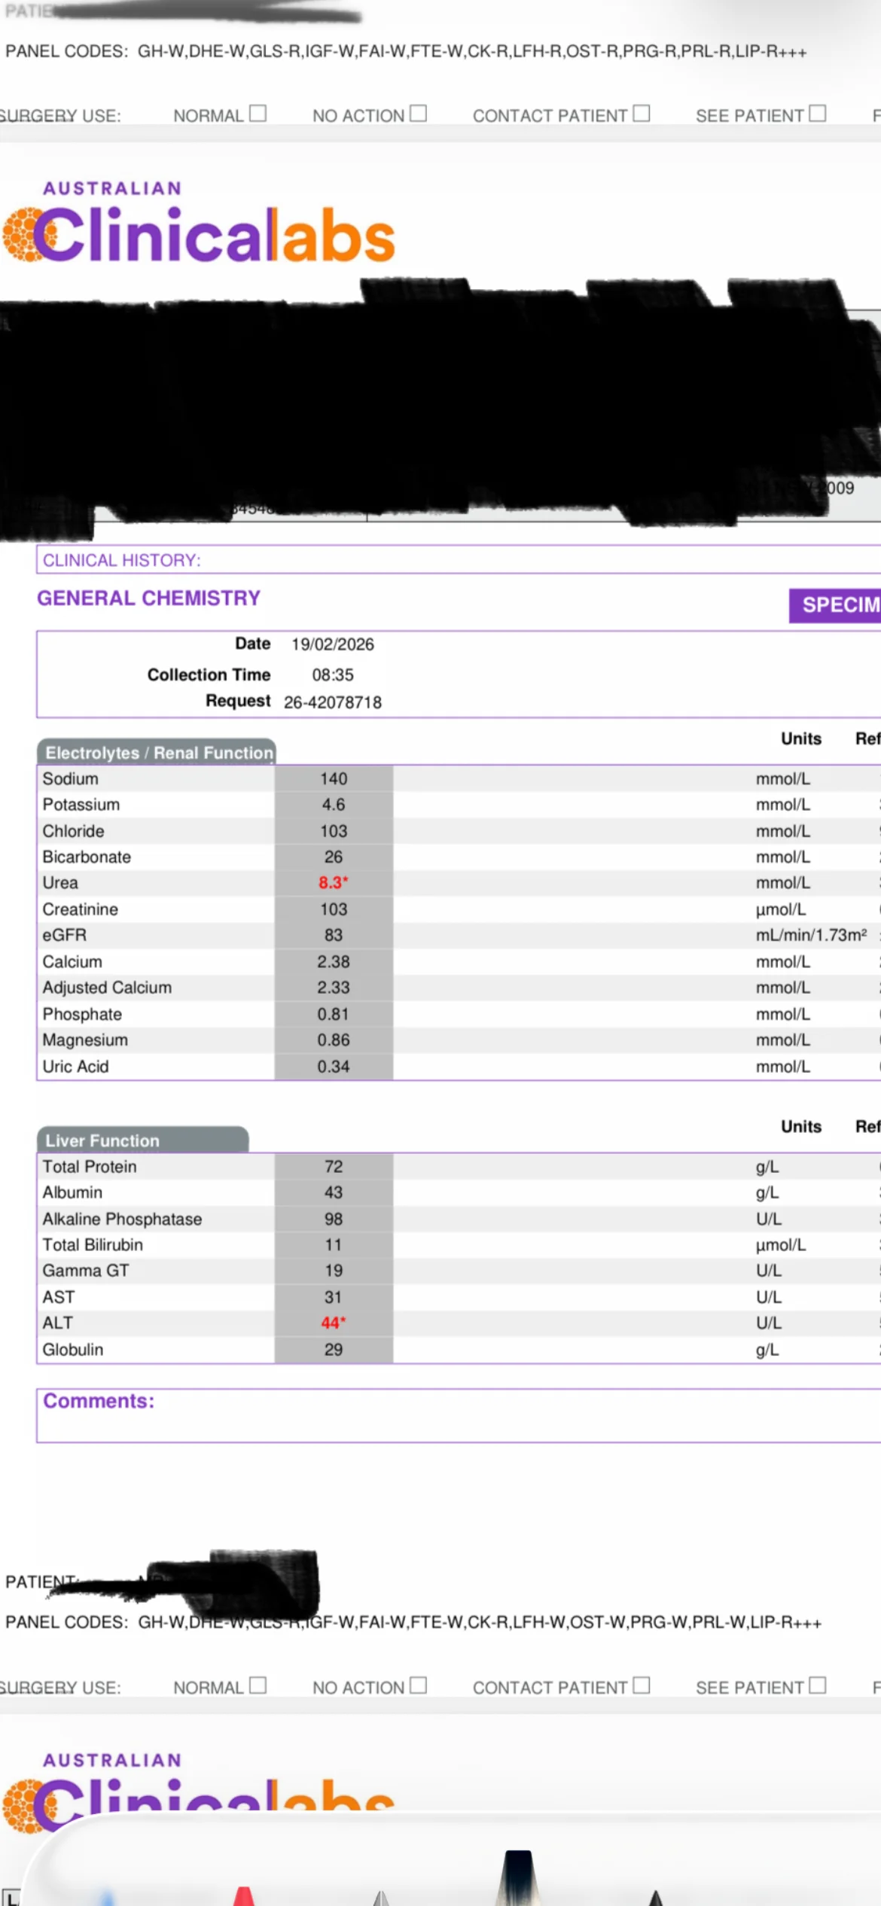Check the first page's NO ACTION box

pyautogui.click(x=419, y=114)
